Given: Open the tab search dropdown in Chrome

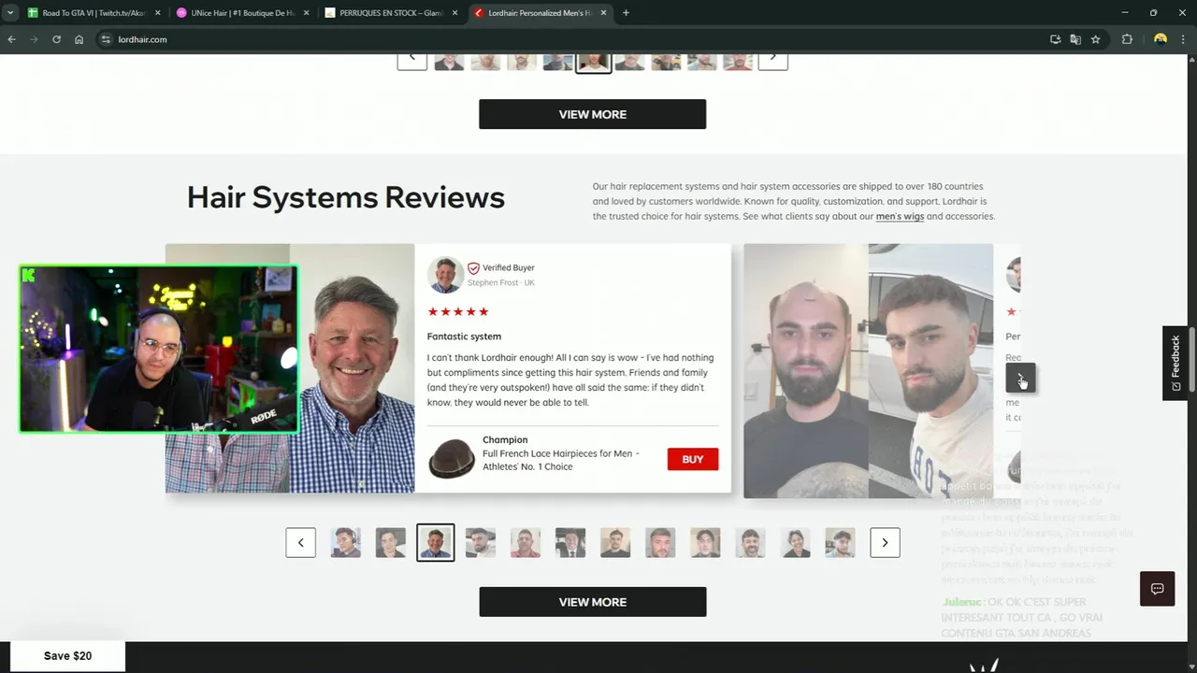Looking at the screenshot, I should [x=10, y=13].
